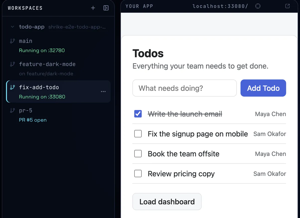This screenshot has height=218, width=300.
Task: Open the pr-5 workspace
Action: pyautogui.click(x=58, y=115)
